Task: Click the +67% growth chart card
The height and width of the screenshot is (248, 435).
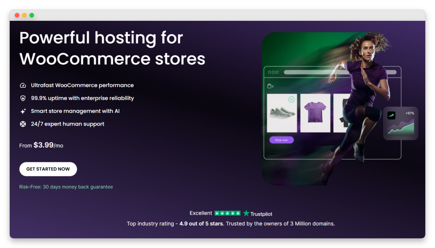Action: point(401,123)
